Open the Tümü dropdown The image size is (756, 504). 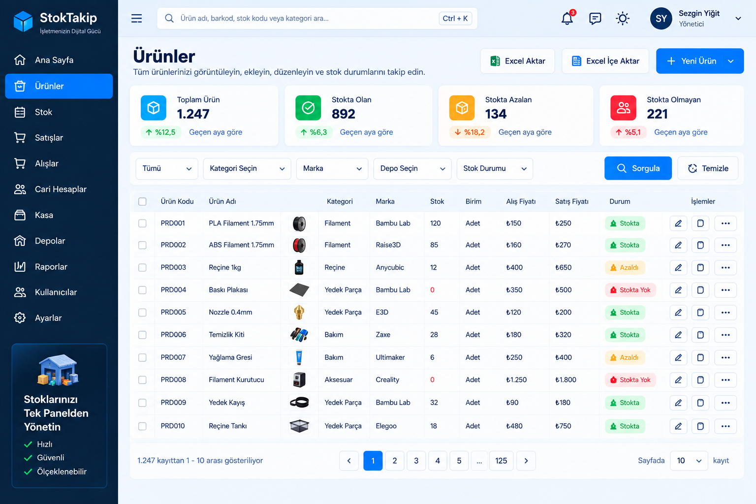[x=167, y=169]
